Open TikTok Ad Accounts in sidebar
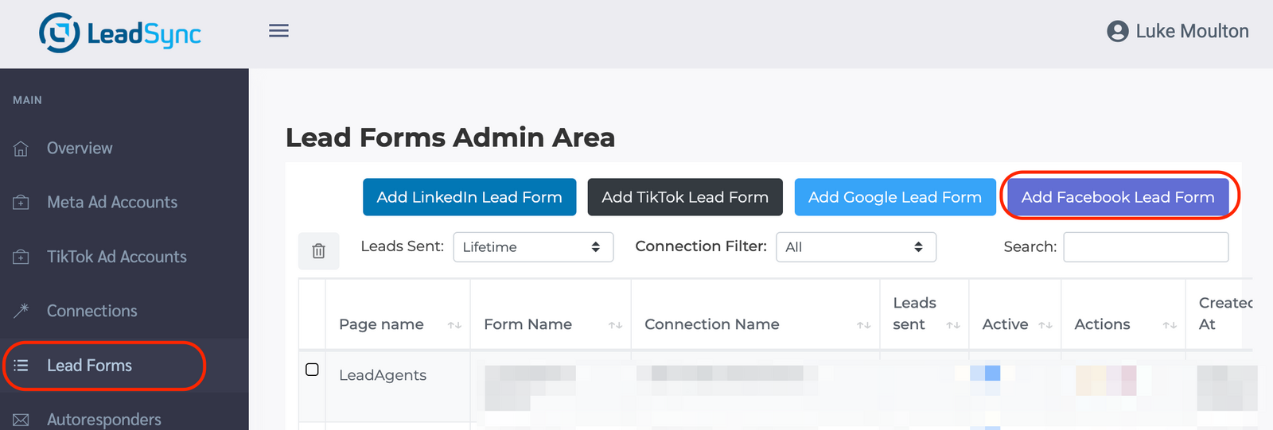The height and width of the screenshot is (430, 1273). tap(116, 257)
